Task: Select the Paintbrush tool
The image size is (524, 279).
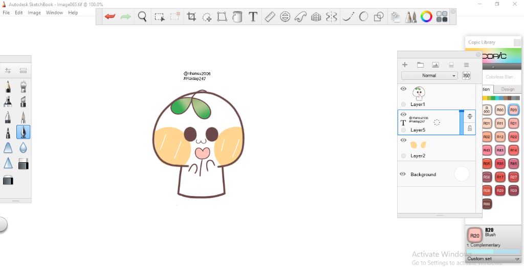Action: tap(23, 117)
